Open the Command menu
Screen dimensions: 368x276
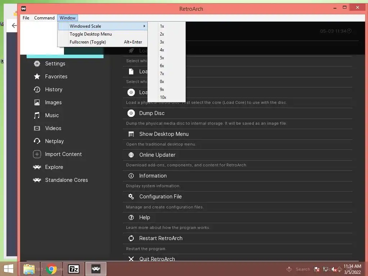point(44,18)
